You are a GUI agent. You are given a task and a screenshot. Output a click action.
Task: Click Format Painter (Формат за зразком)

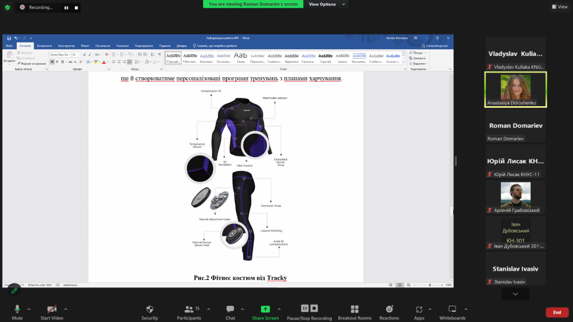31,64
